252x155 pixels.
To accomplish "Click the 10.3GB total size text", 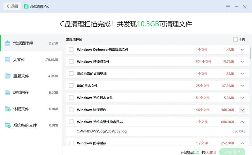I will coord(148,24).
